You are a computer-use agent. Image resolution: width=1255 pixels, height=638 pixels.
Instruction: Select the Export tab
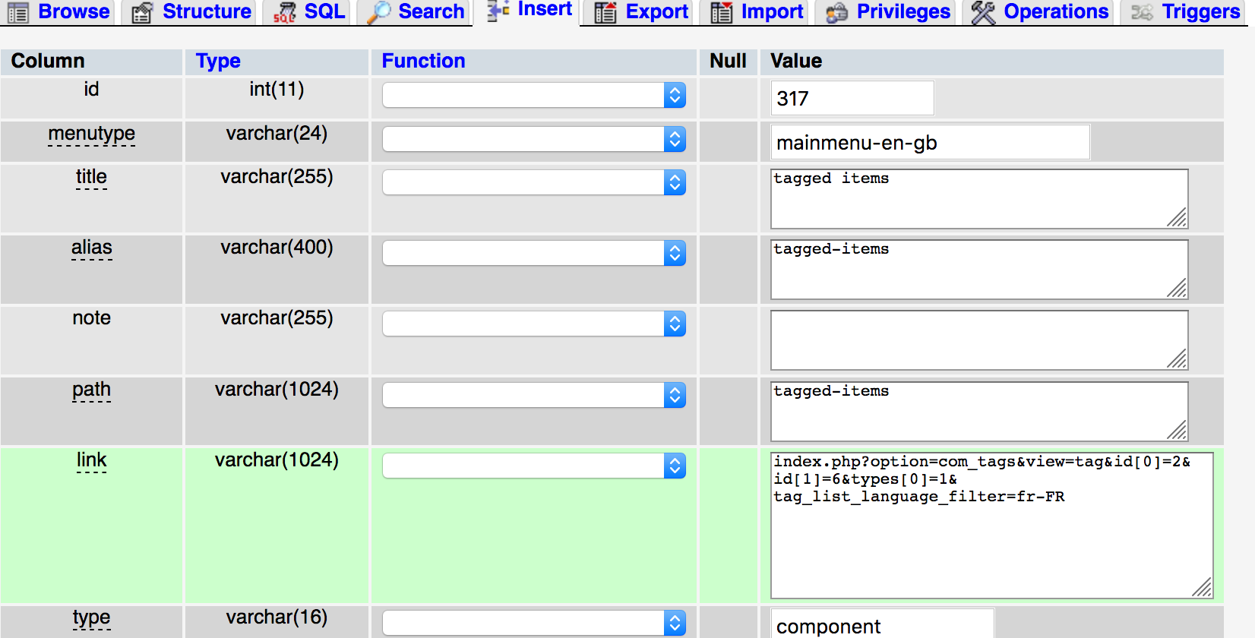[x=656, y=11]
